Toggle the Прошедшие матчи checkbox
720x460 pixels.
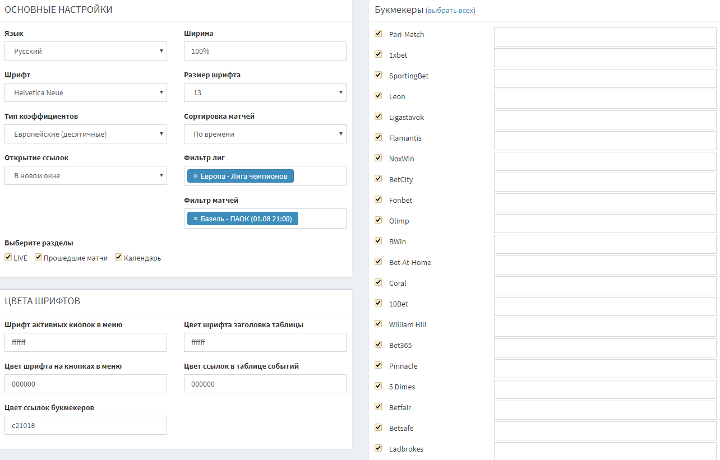[38, 257]
